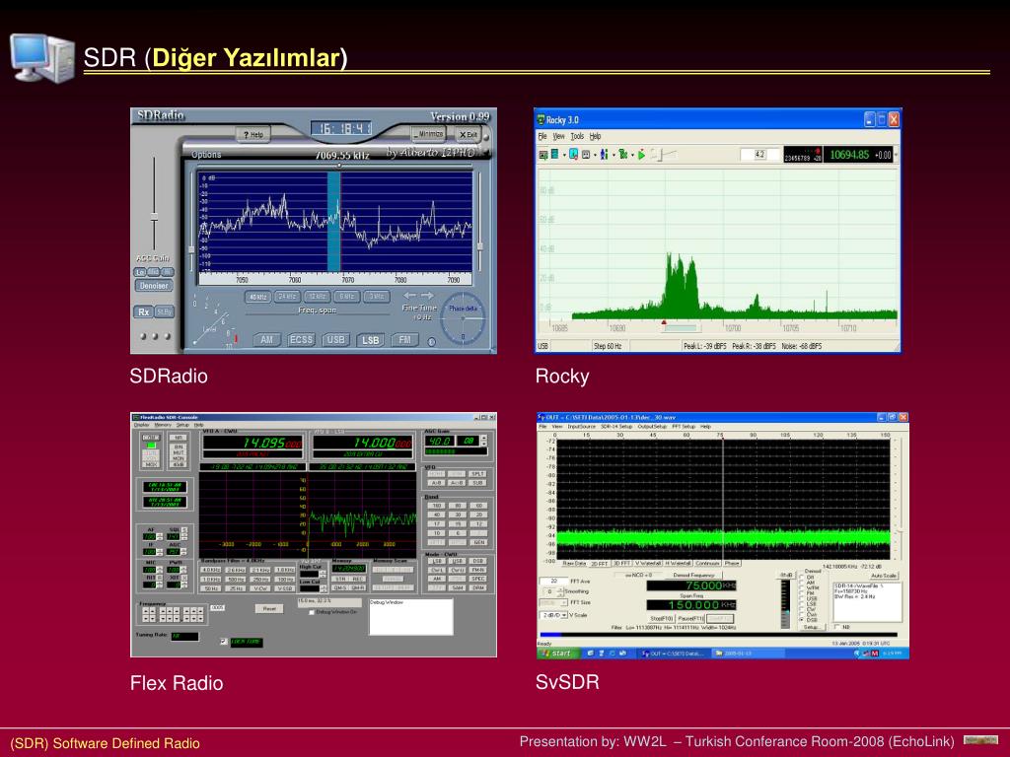The height and width of the screenshot is (757, 1010).
Task: Toggle the SDRadio Denoiser button
Action: pyautogui.click(x=153, y=285)
